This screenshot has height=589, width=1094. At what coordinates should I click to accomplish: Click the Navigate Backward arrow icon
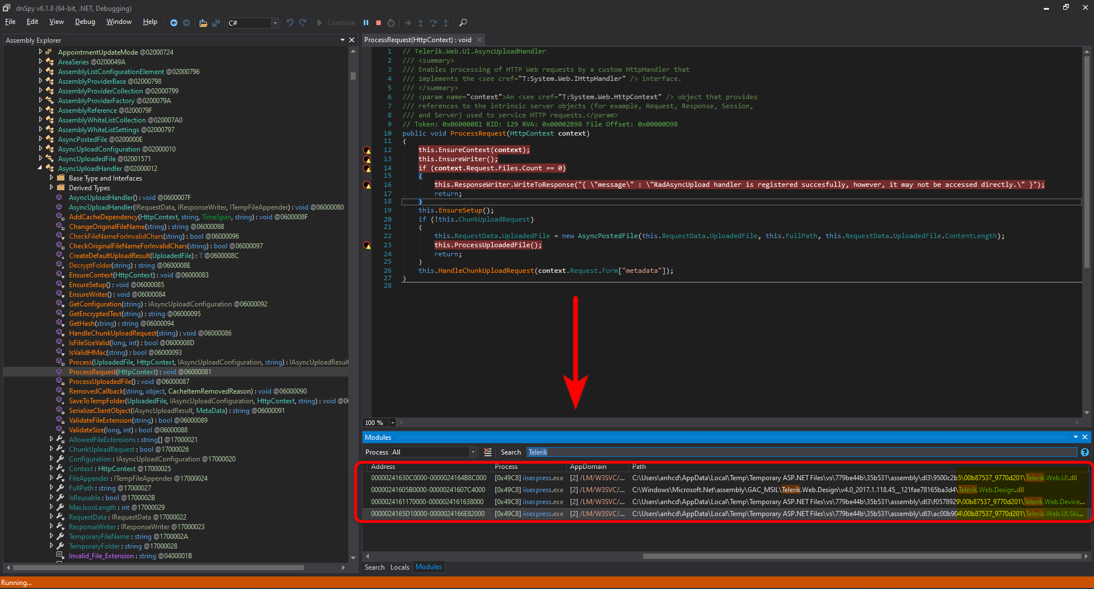coord(174,23)
